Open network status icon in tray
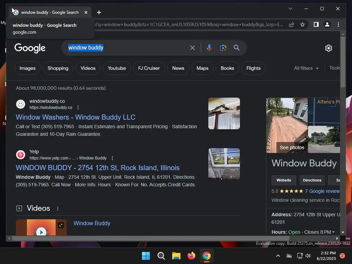Image resolution: width=352 pixels, height=264 pixels. (x=300, y=256)
